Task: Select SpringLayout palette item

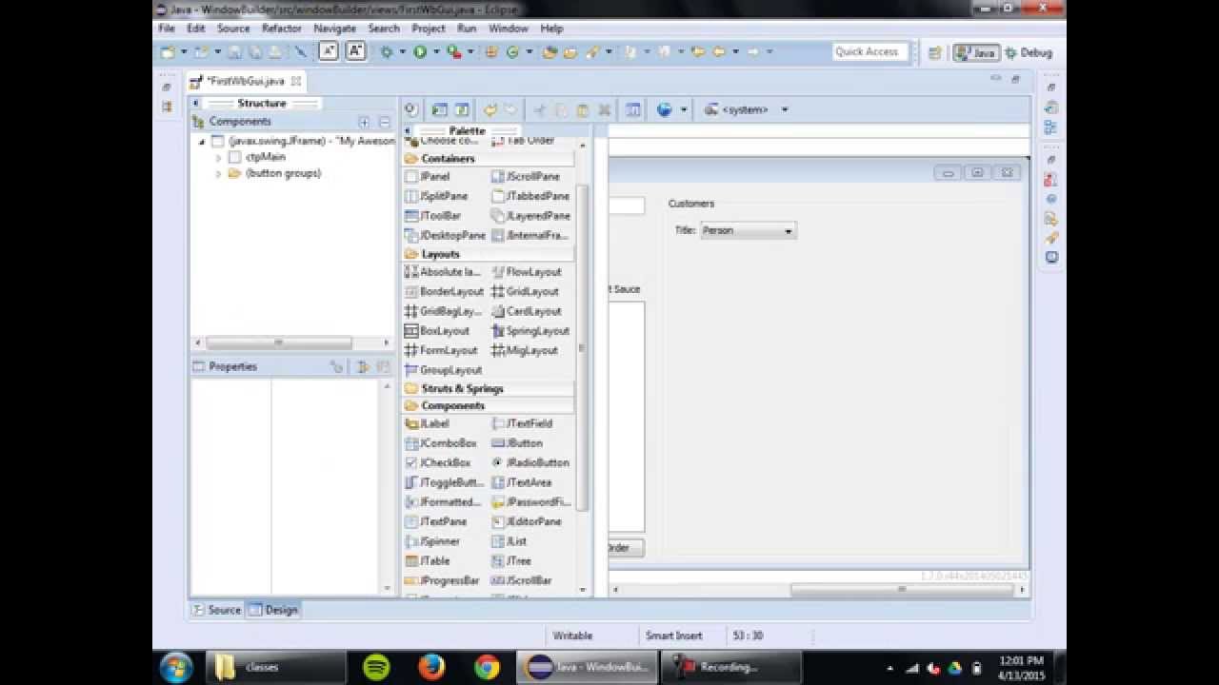Action: click(x=530, y=331)
